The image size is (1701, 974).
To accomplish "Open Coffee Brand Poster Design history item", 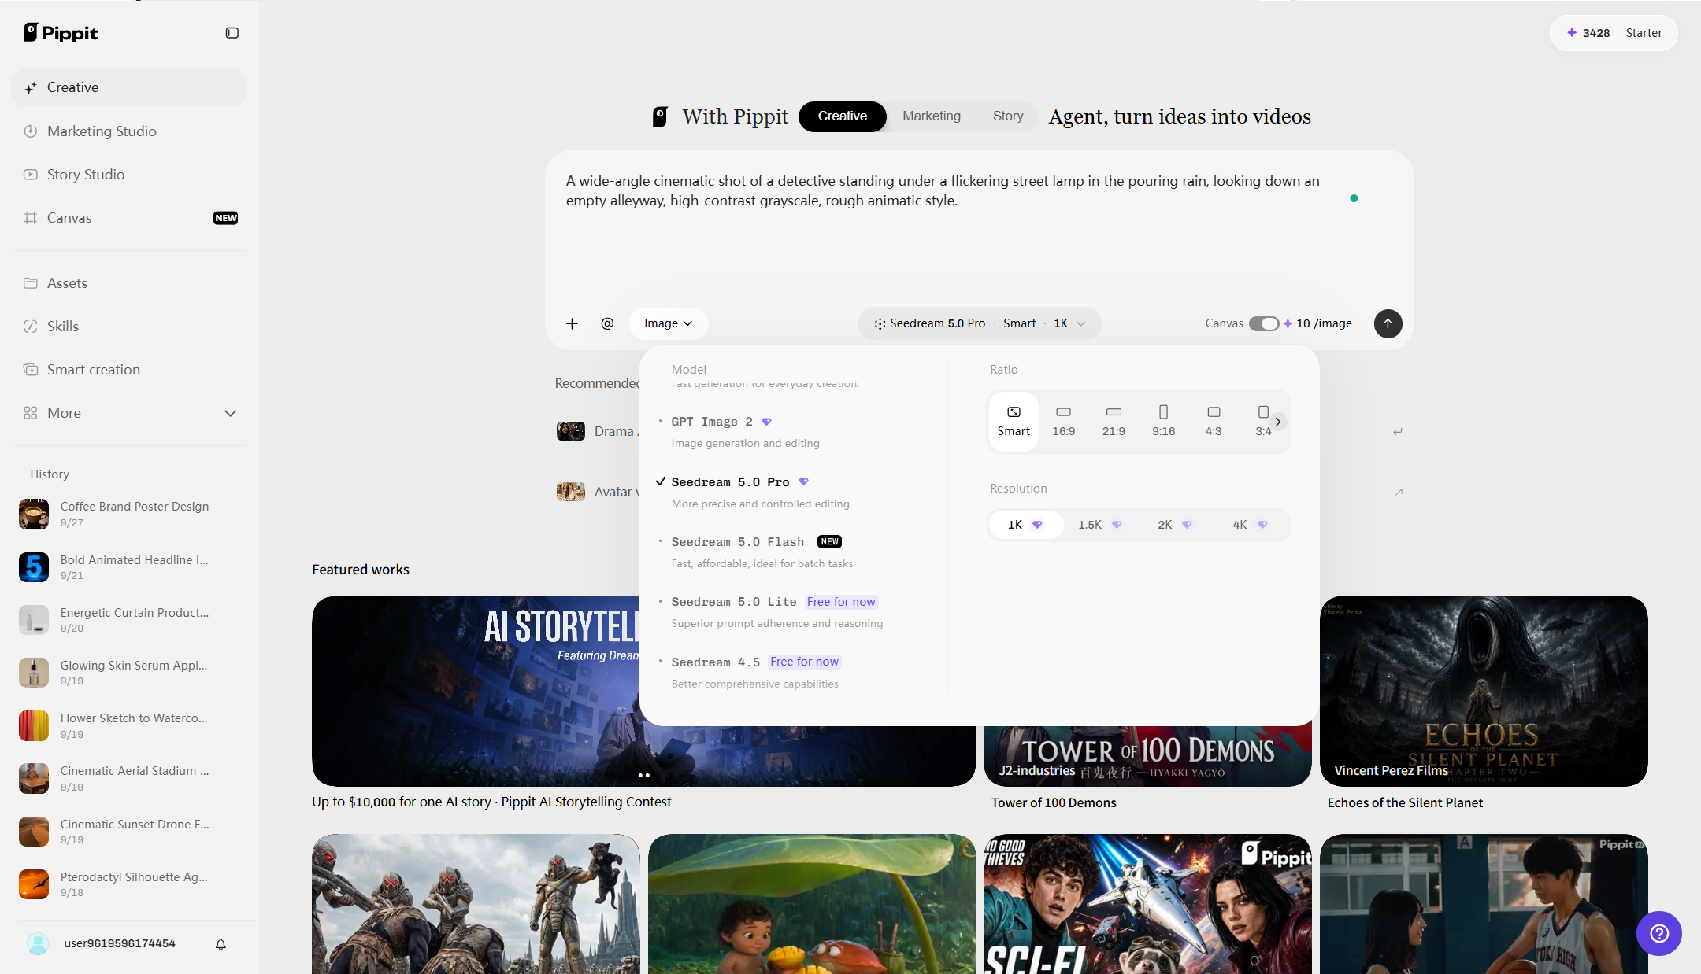I will point(129,514).
